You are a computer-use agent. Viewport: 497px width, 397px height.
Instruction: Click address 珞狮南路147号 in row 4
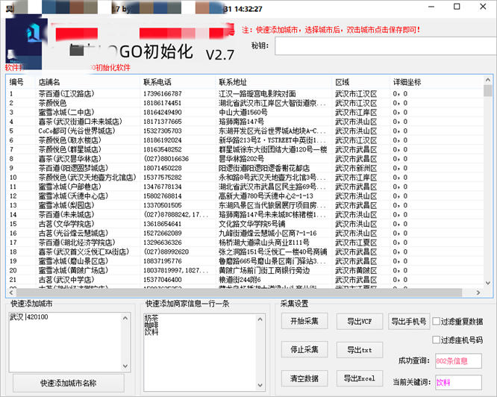click(x=241, y=122)
